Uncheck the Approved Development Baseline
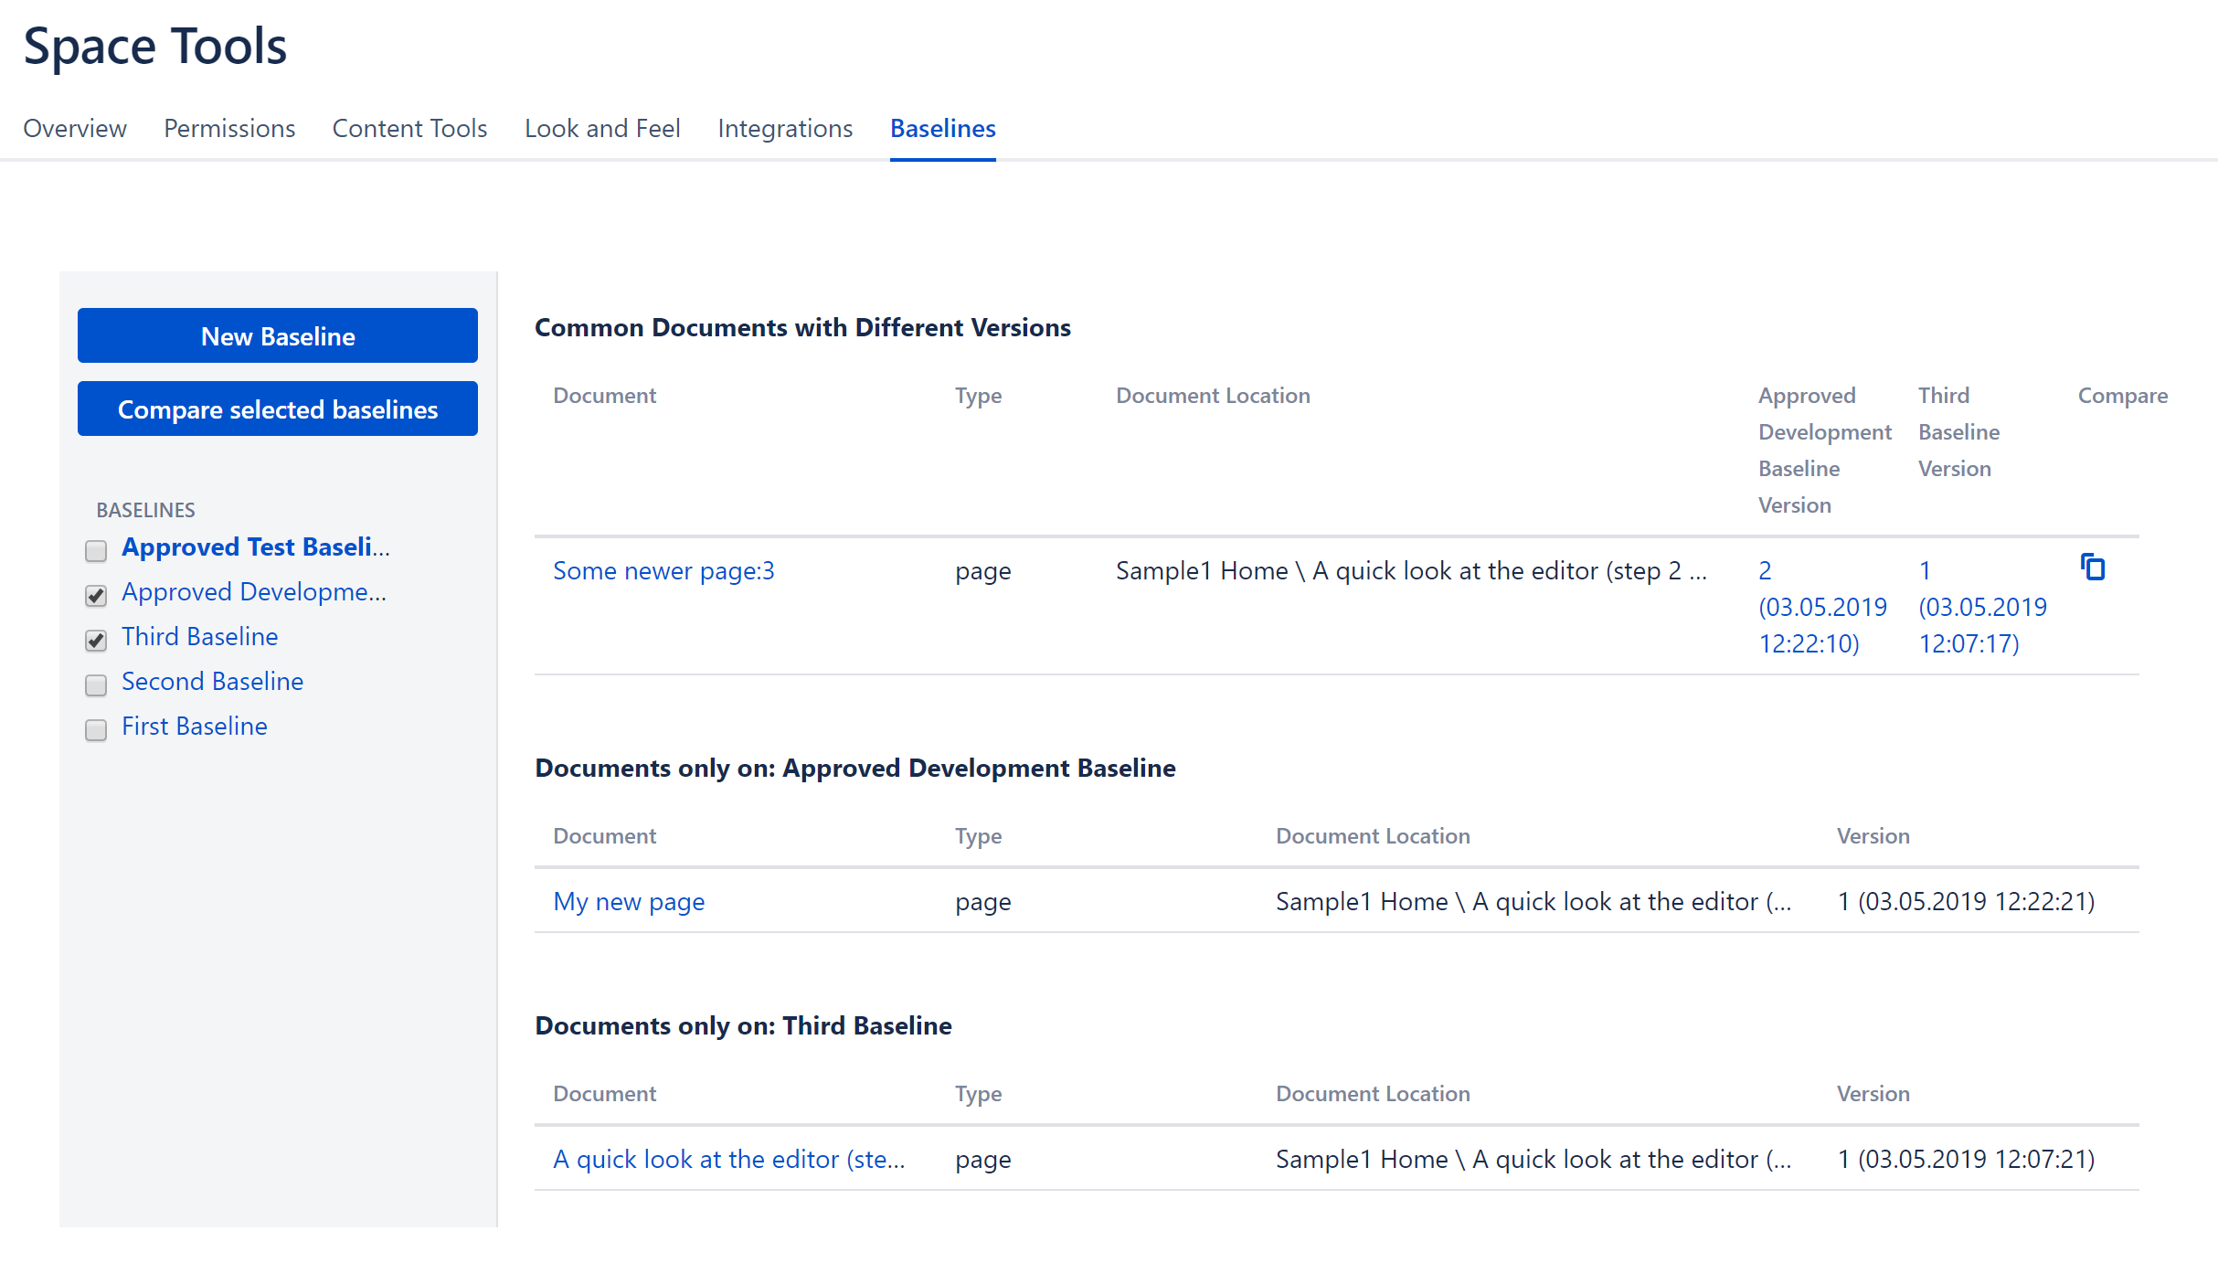The height and width of the screenshot is (1284, 2218). click(x=95, y=596)
